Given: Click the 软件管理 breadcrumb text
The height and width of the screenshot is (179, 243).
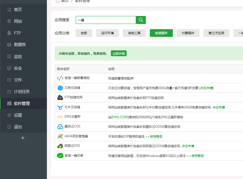Looking at the screenshot, I should [82, 1].
